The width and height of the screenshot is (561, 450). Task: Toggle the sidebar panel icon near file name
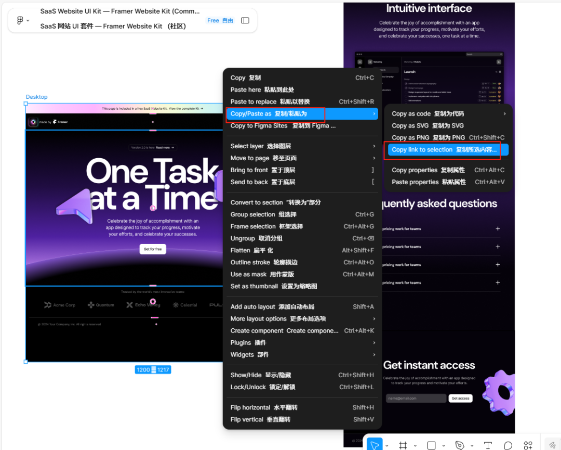pyautogui.click(x=245, y=20)
